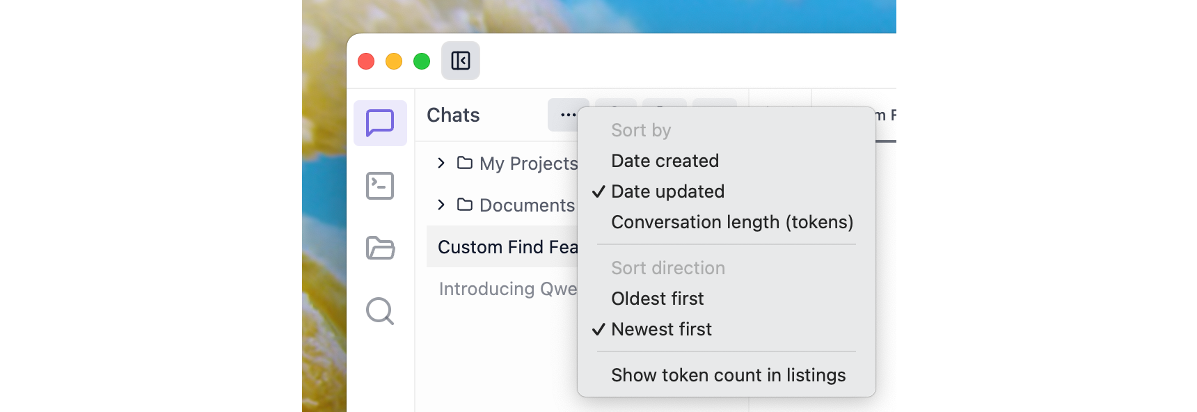Choose Newest first sort direction
Viewport: 1197px width, 412px height.
click(x=661, y=329)
